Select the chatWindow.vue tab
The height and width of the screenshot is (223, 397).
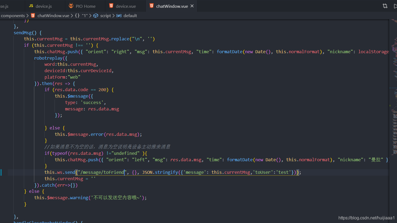click(x=172, y=6)
